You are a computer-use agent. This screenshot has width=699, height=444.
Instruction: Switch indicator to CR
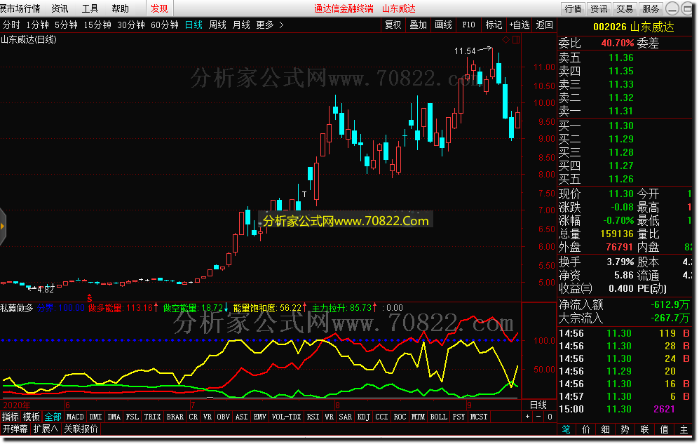point(193,417)
